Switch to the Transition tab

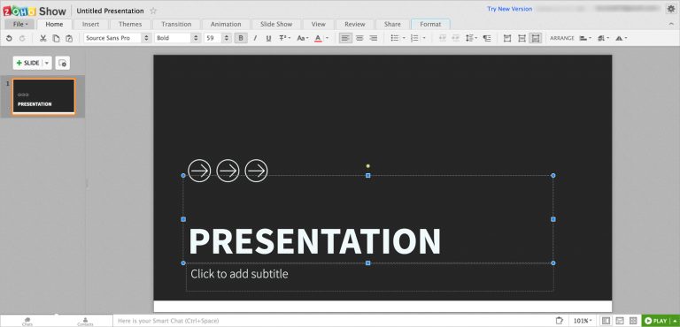176,24
